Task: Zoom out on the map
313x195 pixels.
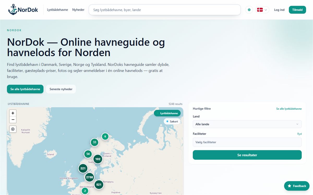Action: click(13, 120)
